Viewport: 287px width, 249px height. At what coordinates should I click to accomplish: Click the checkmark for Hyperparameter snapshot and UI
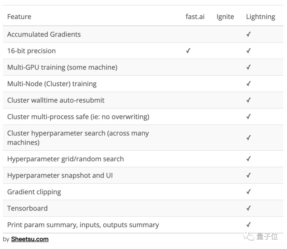pos(248,175)
